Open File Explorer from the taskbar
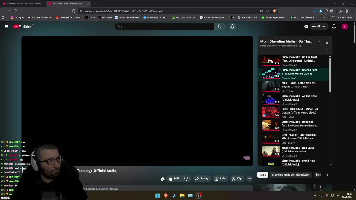 182,196
